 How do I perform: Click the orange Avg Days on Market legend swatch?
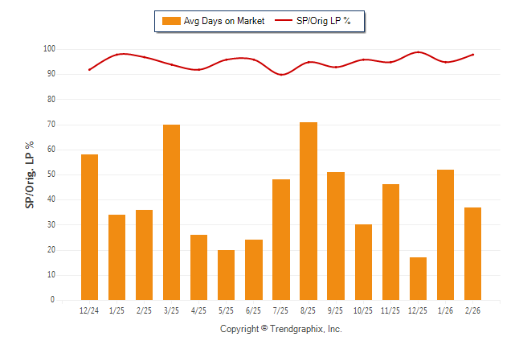click(170, 21)
